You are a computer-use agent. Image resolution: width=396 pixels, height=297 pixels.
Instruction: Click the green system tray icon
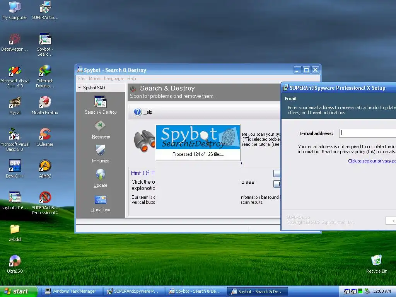(360, 291)
